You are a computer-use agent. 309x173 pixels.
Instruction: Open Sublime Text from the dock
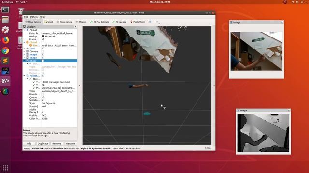(x=5, y=61)
